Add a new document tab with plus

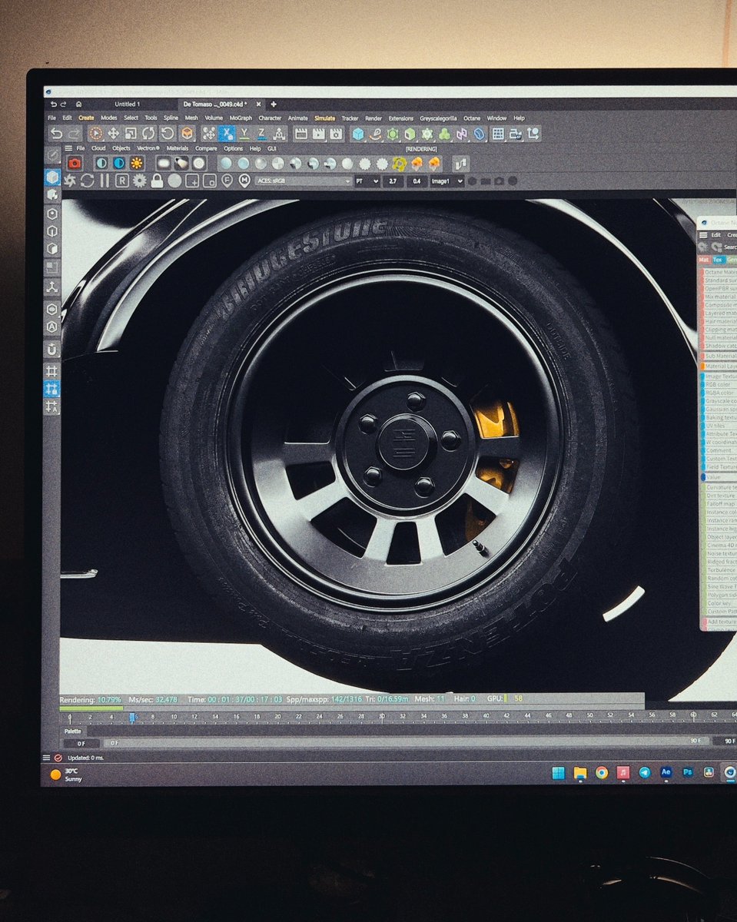coord(274,104)
